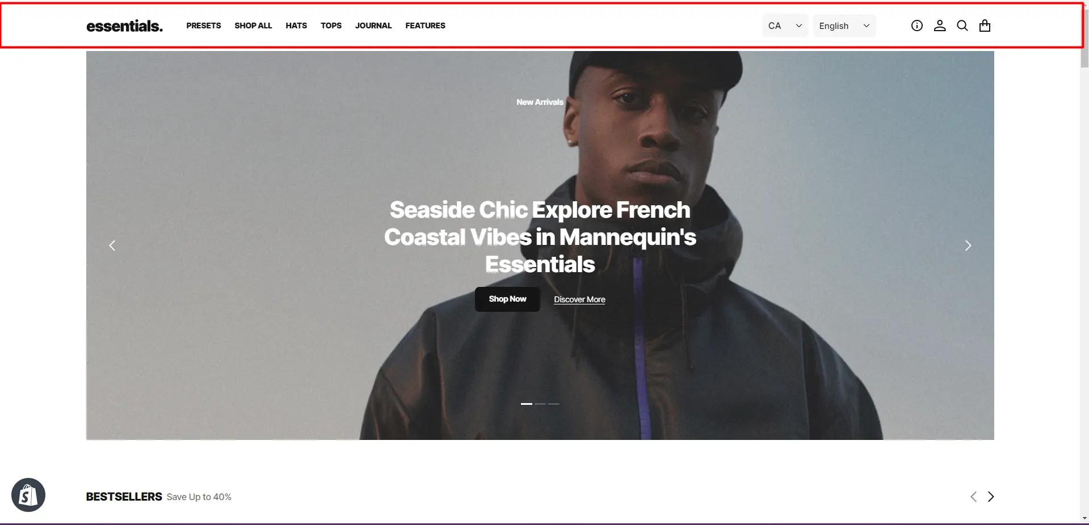Open the SHOP ALL menu

tap(253, 26)
